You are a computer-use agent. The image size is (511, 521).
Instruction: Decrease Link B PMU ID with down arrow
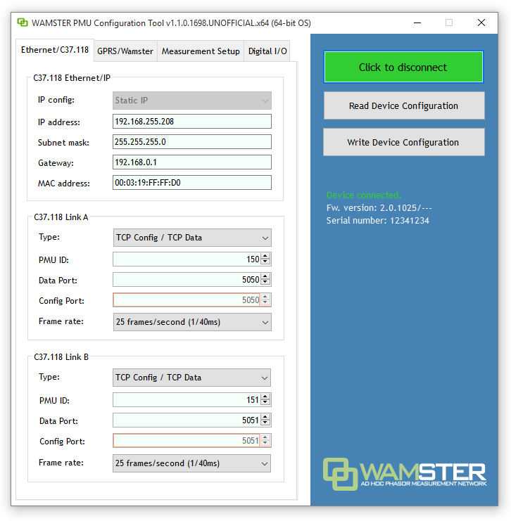pos(265,402)
